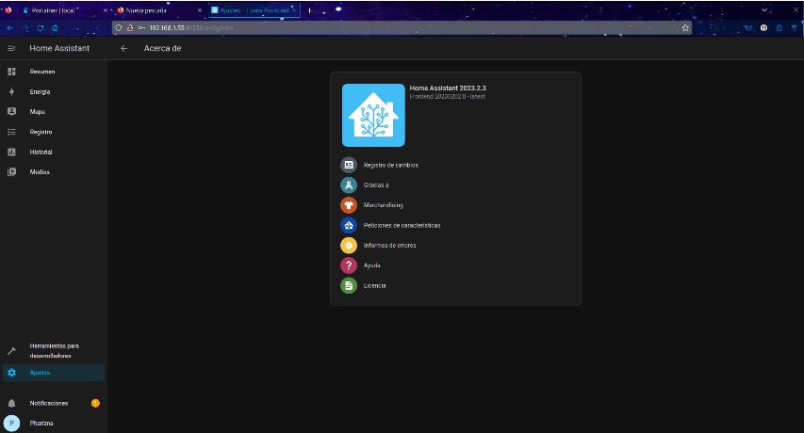Viewport: 804px width, 433px height.
Task: Open the Firefox account avatar icon
Action: (x=764, y=27)
